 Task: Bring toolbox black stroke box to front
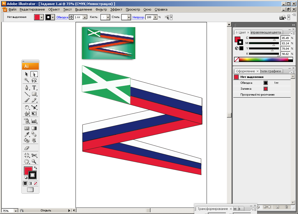(x=33, y=175)
